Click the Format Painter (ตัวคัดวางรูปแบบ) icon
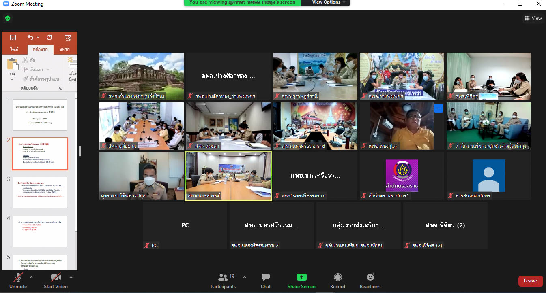The height and width of the screenshot is (293, 546). (25, 79)
